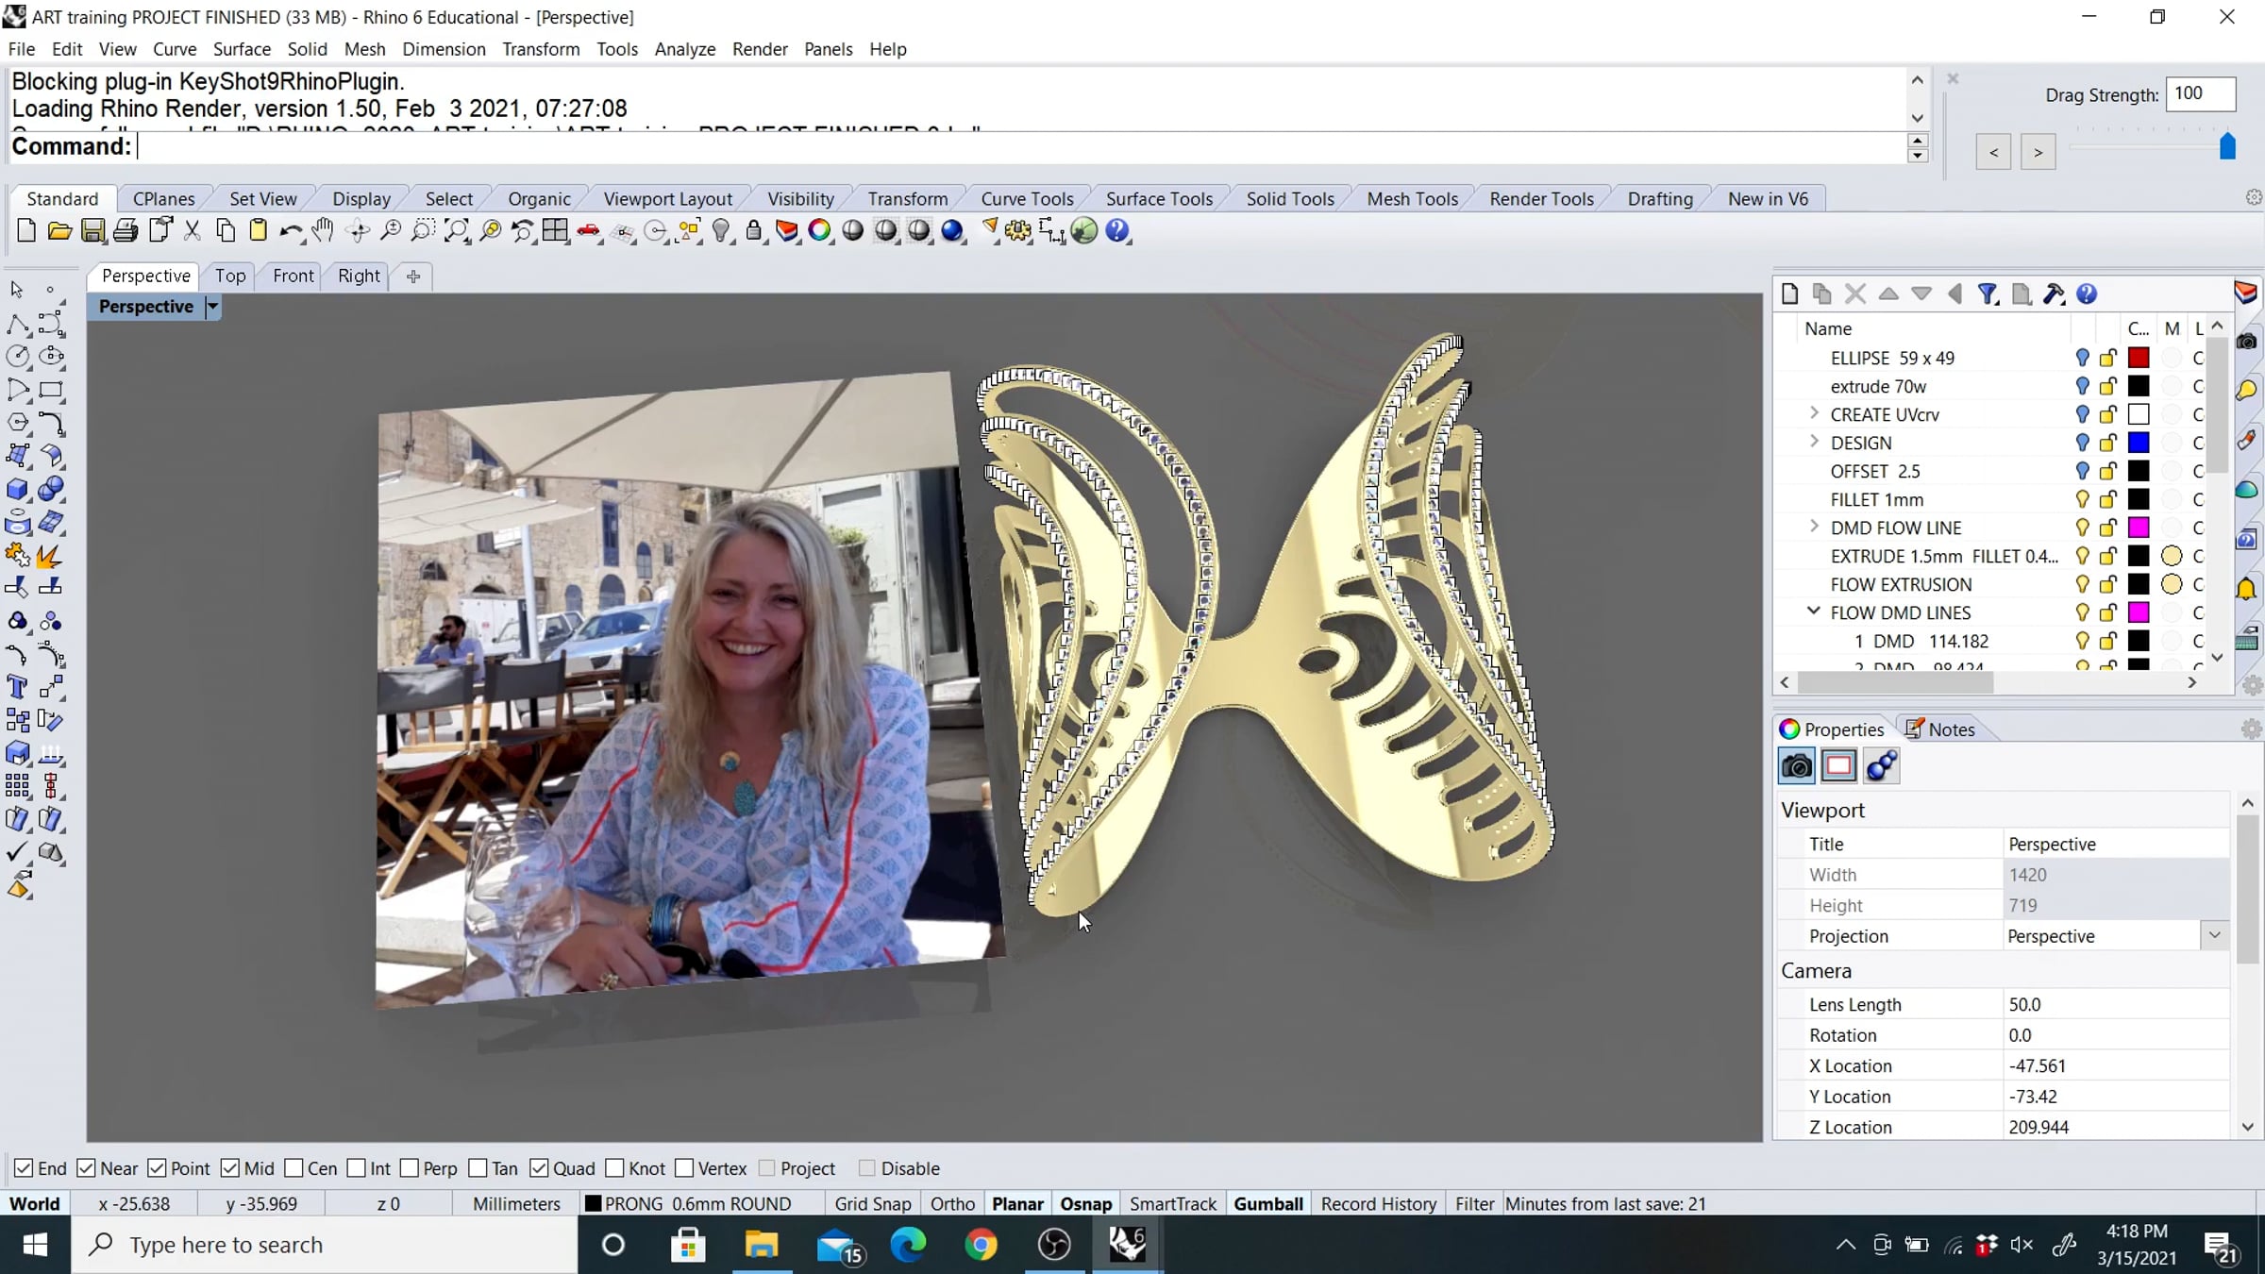Click the previous (<) Drag Strength button
Viewport: 2265px width, 1274px height.
tap(1993, 152)
